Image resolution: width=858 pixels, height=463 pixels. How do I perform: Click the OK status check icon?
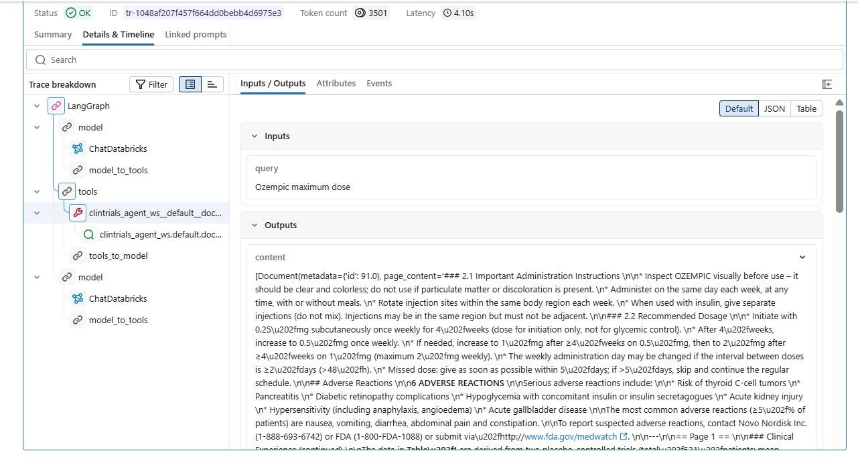point(71,13)
